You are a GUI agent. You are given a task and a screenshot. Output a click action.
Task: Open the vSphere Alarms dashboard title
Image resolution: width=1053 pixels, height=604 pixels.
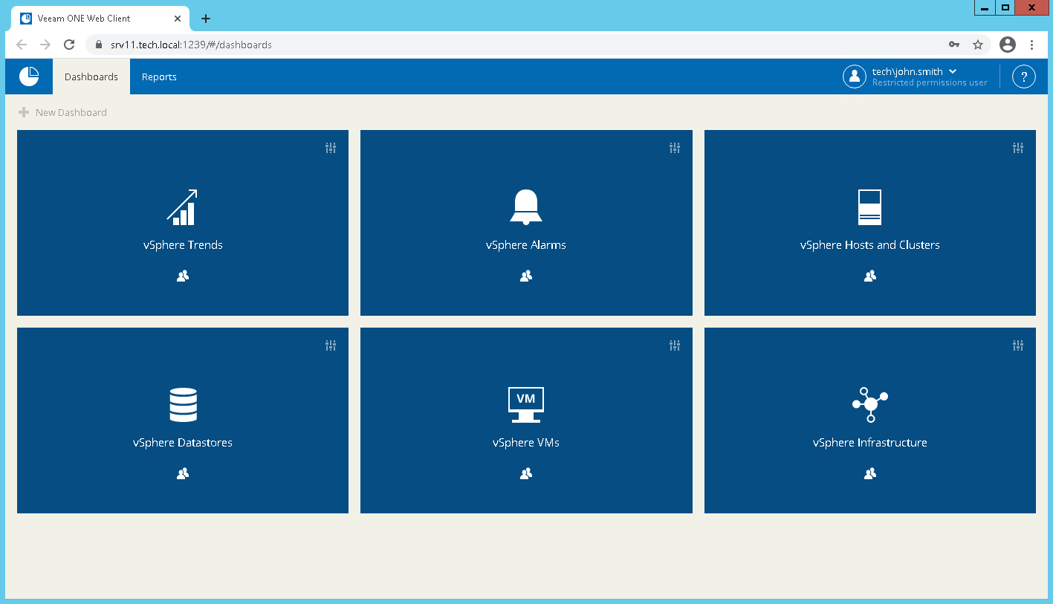click(x=526, y=245)
